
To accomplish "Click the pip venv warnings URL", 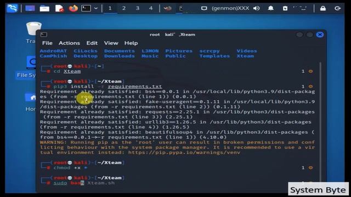I will [x=184, y=153].
